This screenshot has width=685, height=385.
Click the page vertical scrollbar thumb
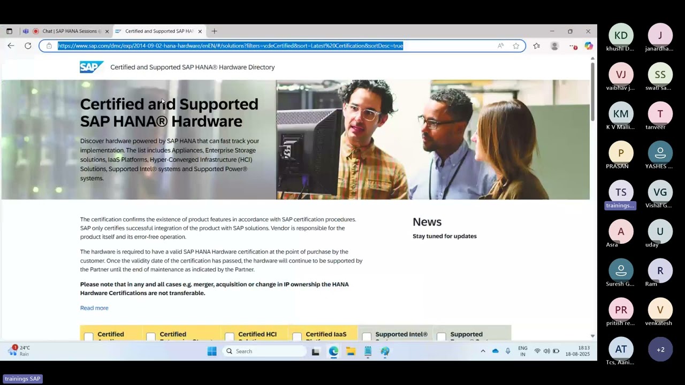[x=592, y=91]
